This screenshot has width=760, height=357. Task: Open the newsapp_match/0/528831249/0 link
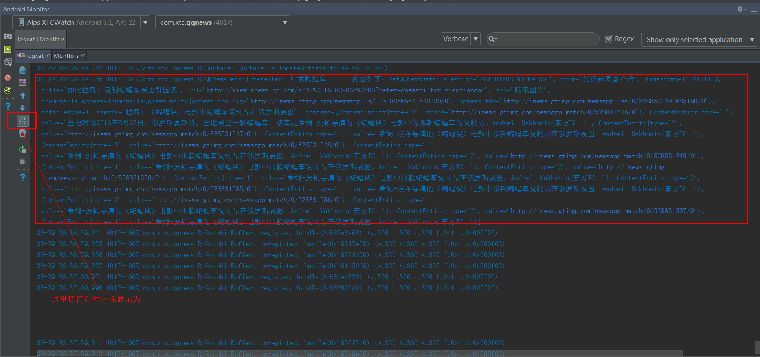point(602,156)
